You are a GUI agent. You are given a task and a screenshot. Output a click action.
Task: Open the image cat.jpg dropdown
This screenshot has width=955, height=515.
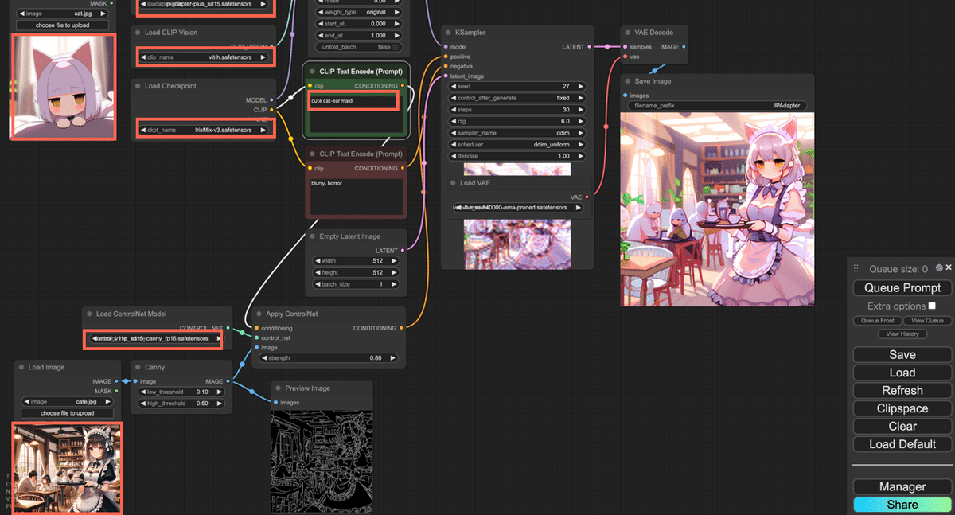tap(63, 14)
